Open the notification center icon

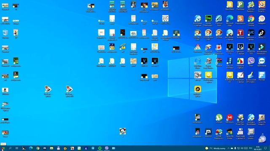point(265,148)
